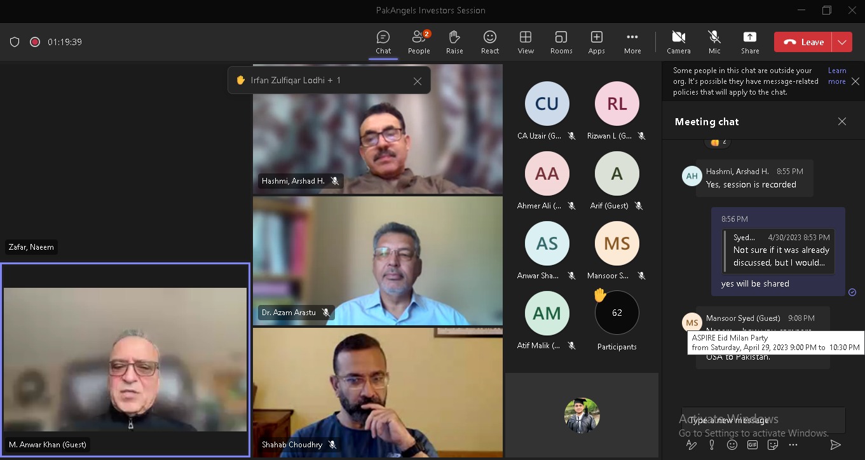Screen dimensions: 865x460
Task: Expand the Leave options dropdown arrow
Action: click(x=841, y=42)
